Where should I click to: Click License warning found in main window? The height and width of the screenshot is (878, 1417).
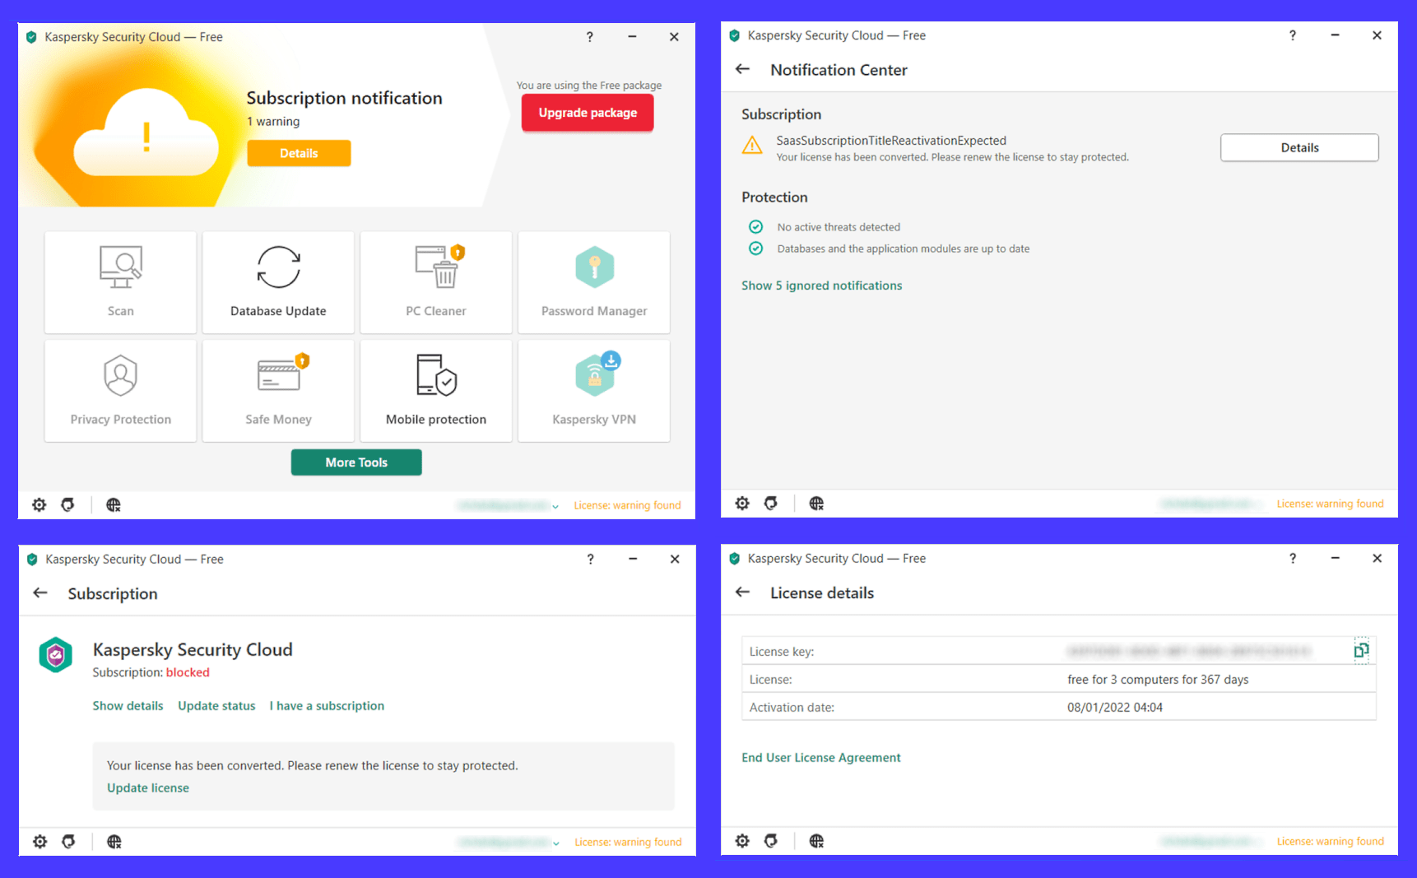(627, 505)
